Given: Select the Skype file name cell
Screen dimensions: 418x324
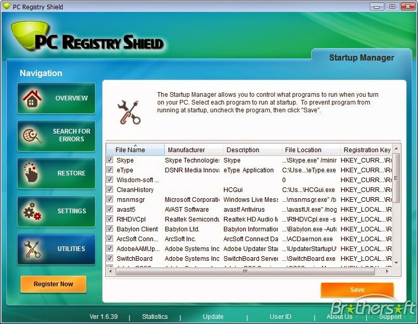Looking at the screenshot, I should [x=125, y=160].
